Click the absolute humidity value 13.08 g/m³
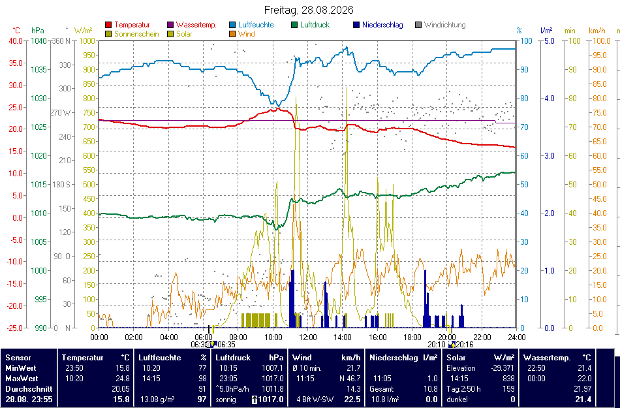 [158, 400]
